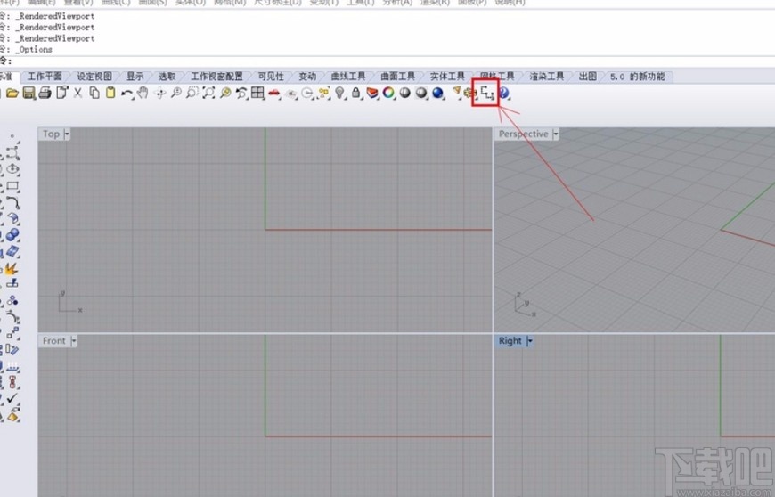Screen dimensions: 775x497
Task: Switch to the 4 Viewports layout icon
Action: click(257, 93)
